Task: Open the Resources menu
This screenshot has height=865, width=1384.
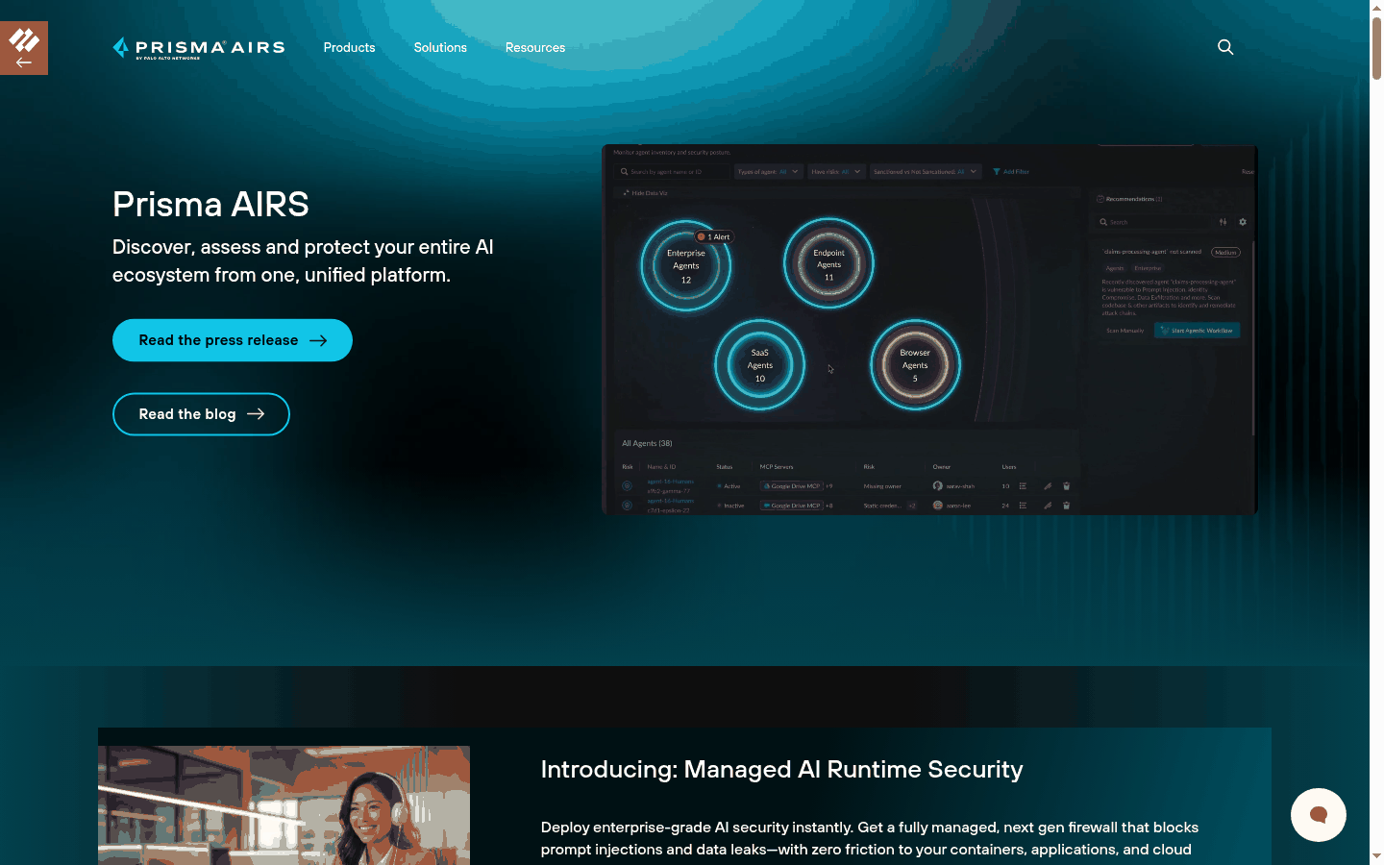Action: (x=535, y=48)
